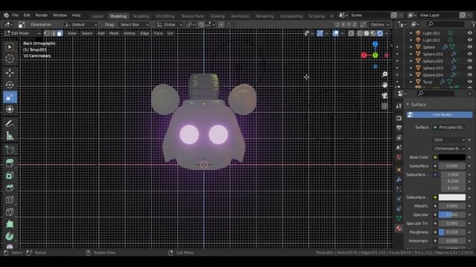Viewport: 476px width, 267px height.
Task: Hide Sphere.001 with its eye icon
Action: pyautogui.click(x=469, y=54)
